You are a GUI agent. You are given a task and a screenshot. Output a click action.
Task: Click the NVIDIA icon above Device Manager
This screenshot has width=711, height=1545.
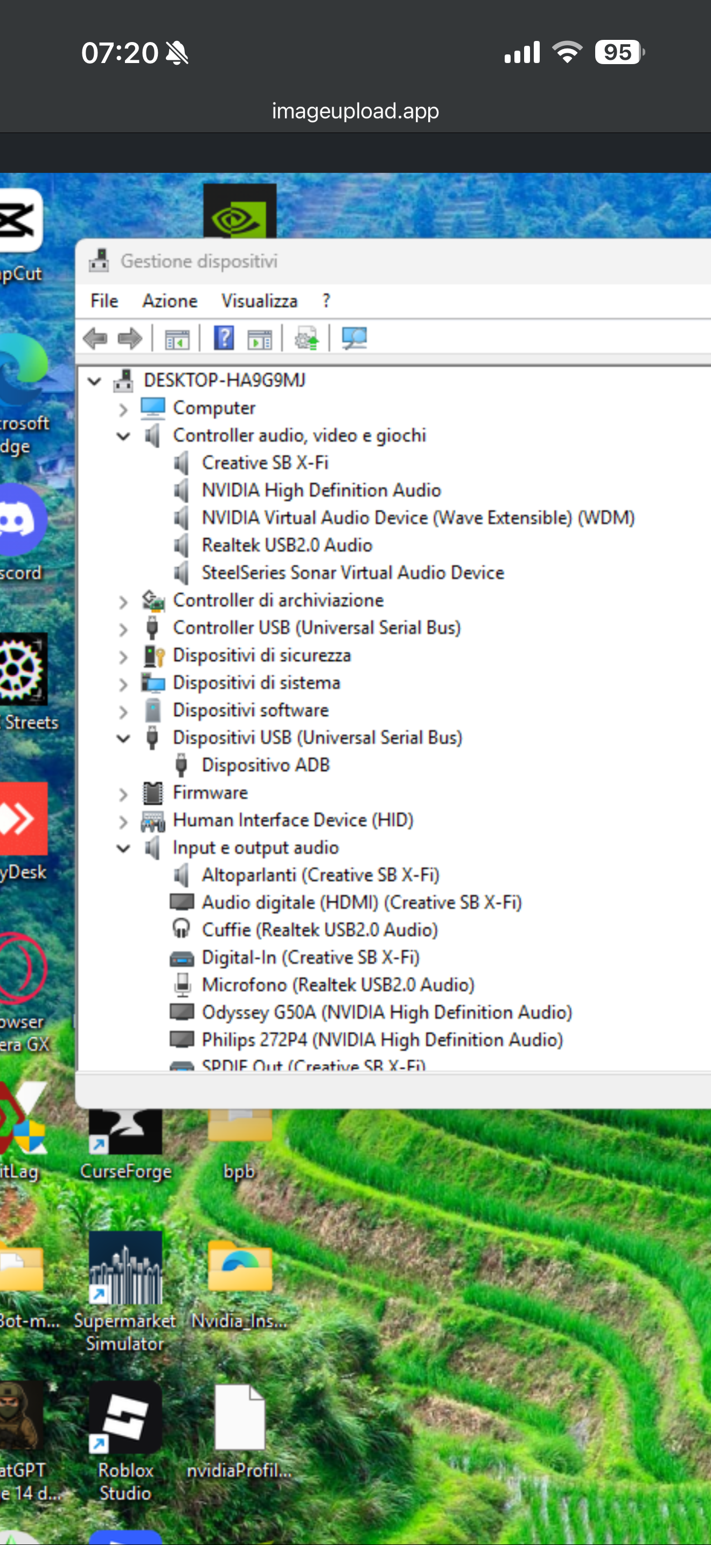[240, 211]
